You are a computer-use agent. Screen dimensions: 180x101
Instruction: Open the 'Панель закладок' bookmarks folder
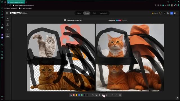(x=11, y=8)
